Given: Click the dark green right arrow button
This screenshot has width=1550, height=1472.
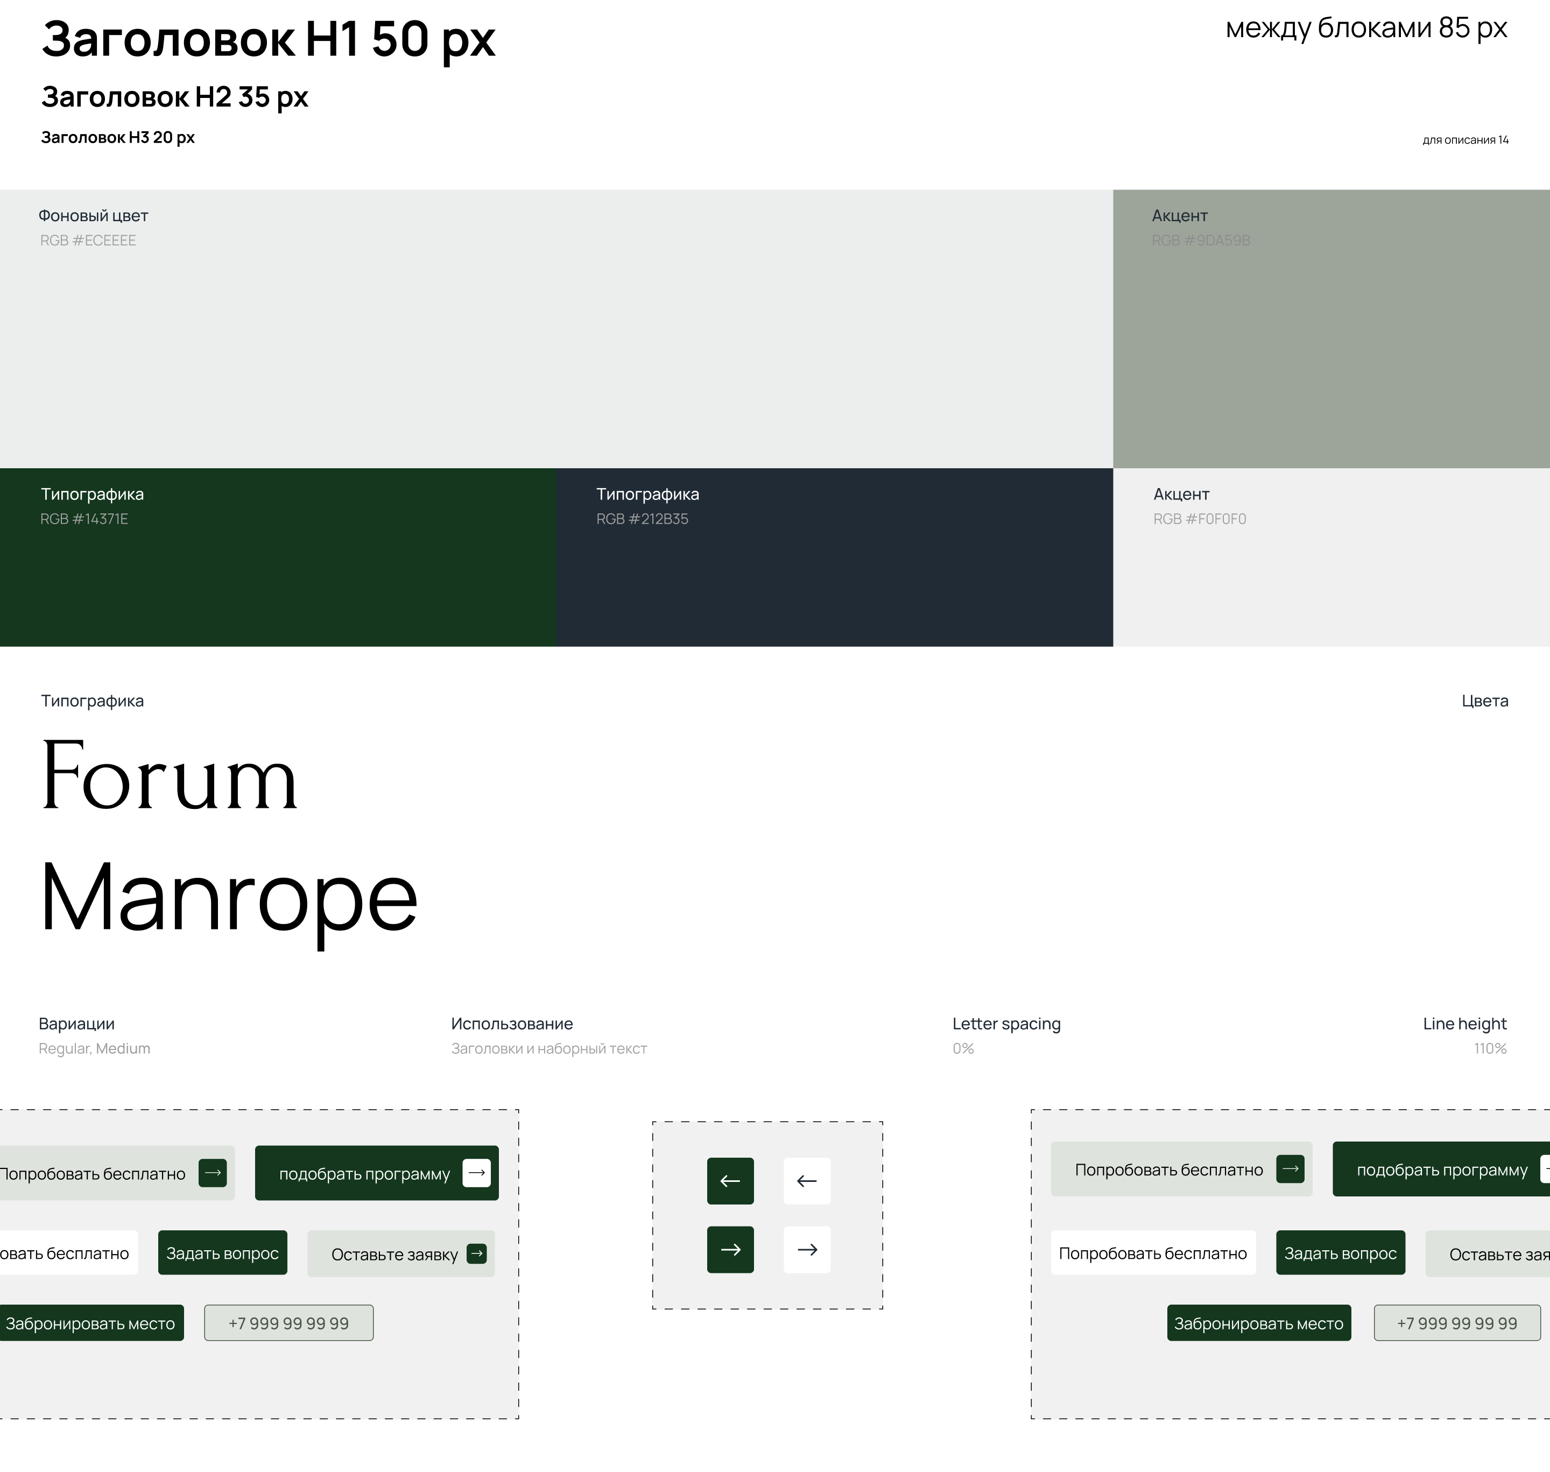Looking at the screenshot, I should click(730, 1249).
